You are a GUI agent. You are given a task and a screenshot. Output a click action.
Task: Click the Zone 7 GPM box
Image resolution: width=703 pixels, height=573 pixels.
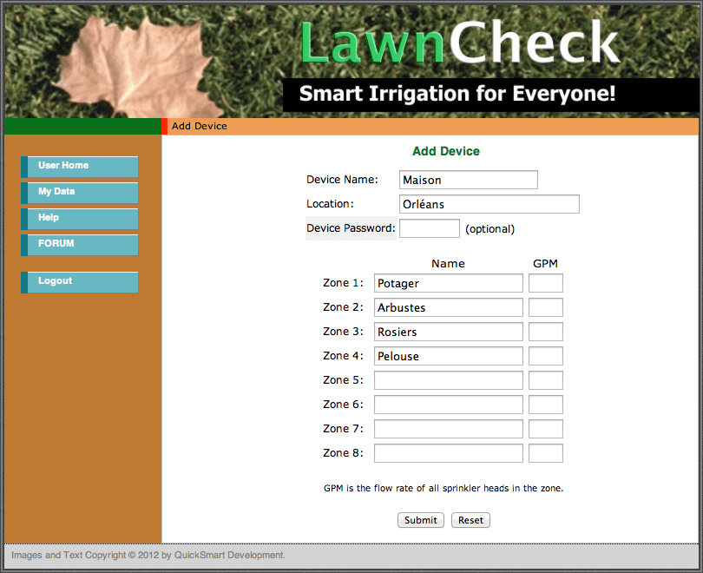point(546,429)
